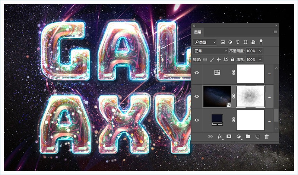Hide the galaxy smart object layer
This screenshot has width=298, height=175.
coord(197,96)
